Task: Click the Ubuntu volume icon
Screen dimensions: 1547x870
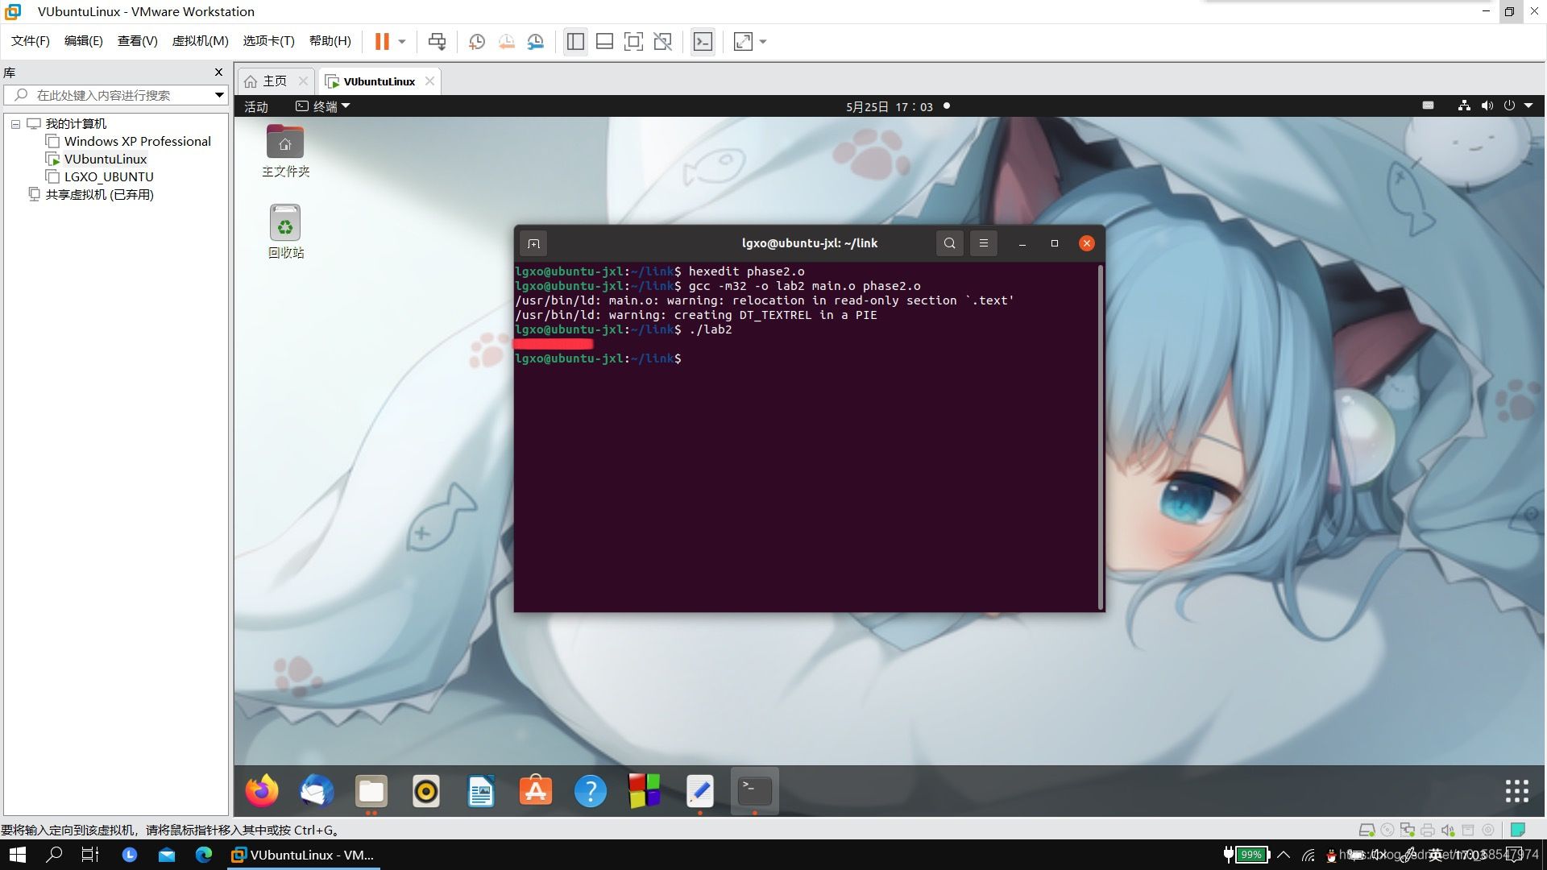Action: (1487, 106)
